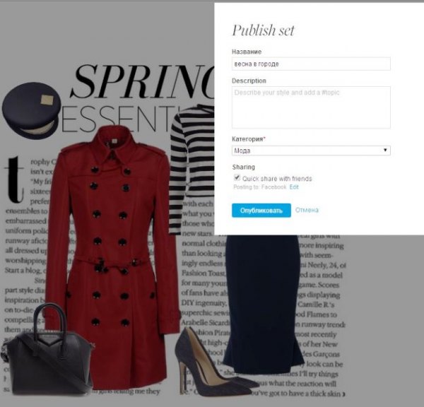The height and width of the screenshot is (407, 424).
Task: Click the Posting to: Facebook text
Action: pyautogui.click(x=259, y=187)
